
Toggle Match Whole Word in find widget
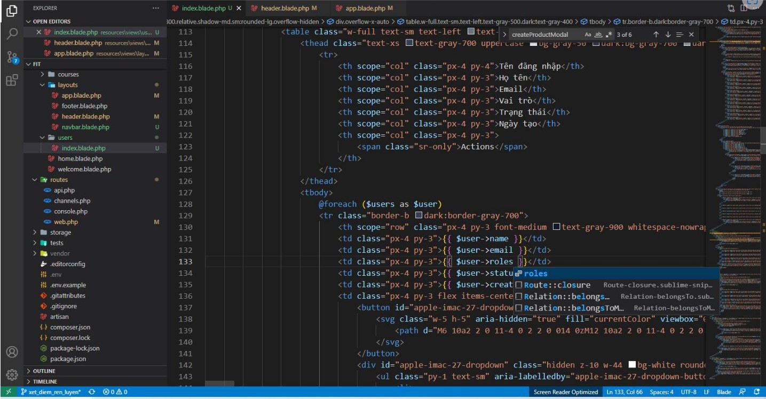[598, 35]
